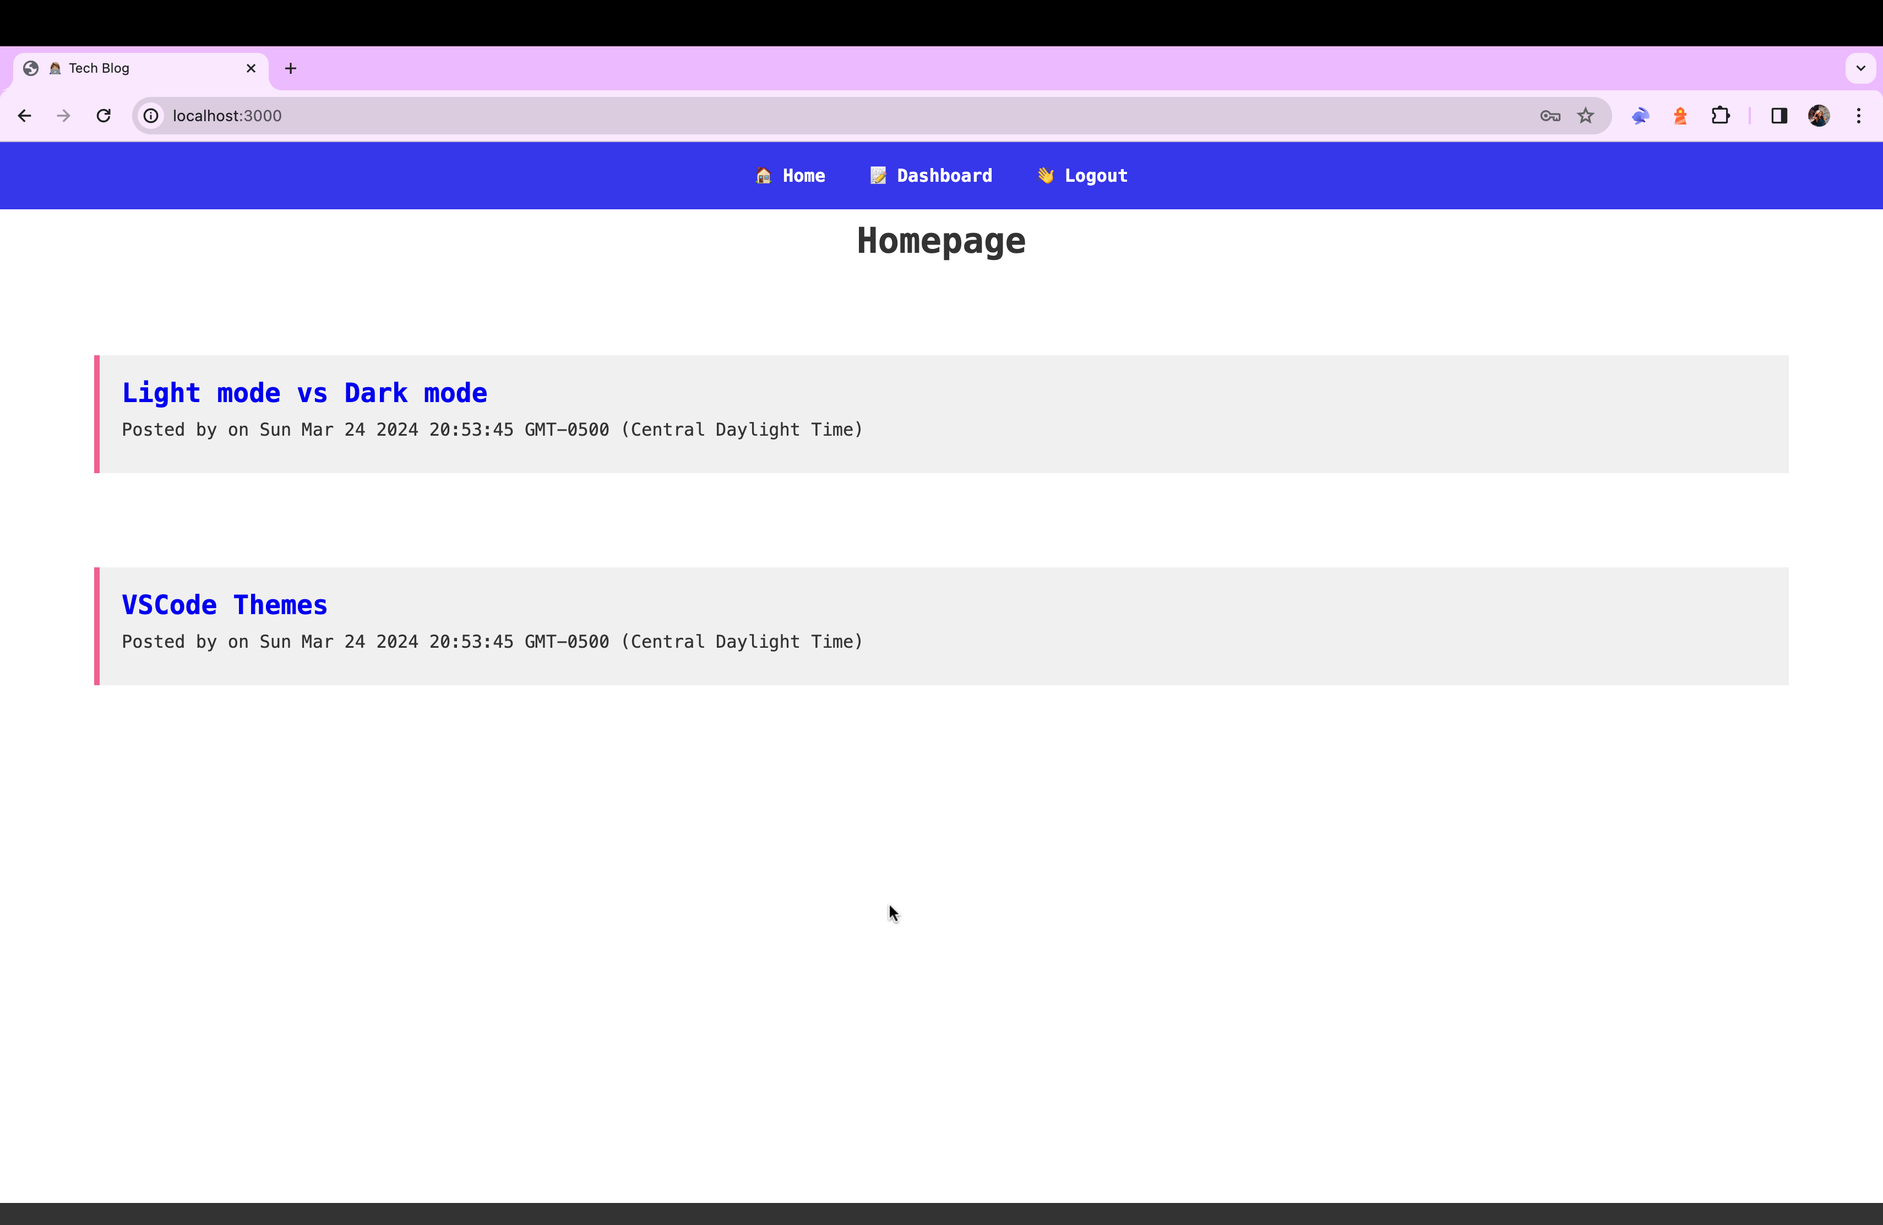This screenshot has height=1225, width=1883.
Task: Bookmark this page with star icon
Action: click(x=1586, y=116)
